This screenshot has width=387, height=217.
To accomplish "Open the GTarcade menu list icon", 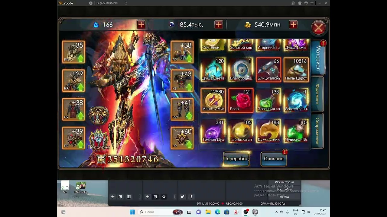I will (312, 3).
